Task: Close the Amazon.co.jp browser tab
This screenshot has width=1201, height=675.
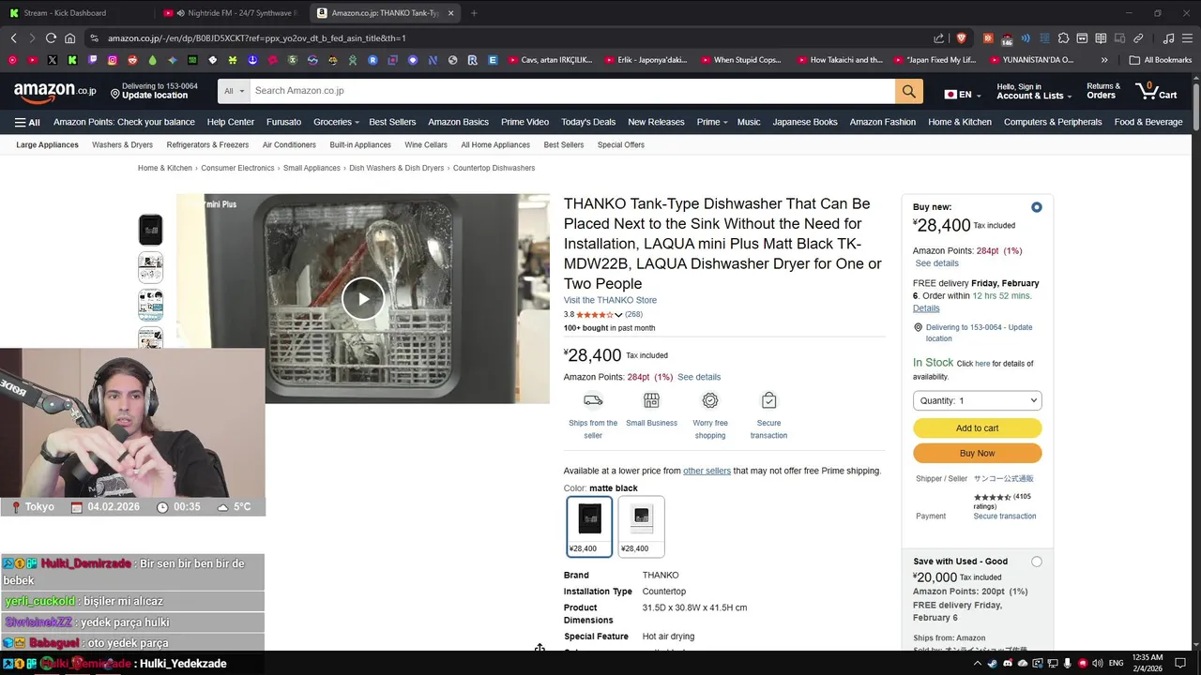Action: pyautogui.click(x=450, y=13)
